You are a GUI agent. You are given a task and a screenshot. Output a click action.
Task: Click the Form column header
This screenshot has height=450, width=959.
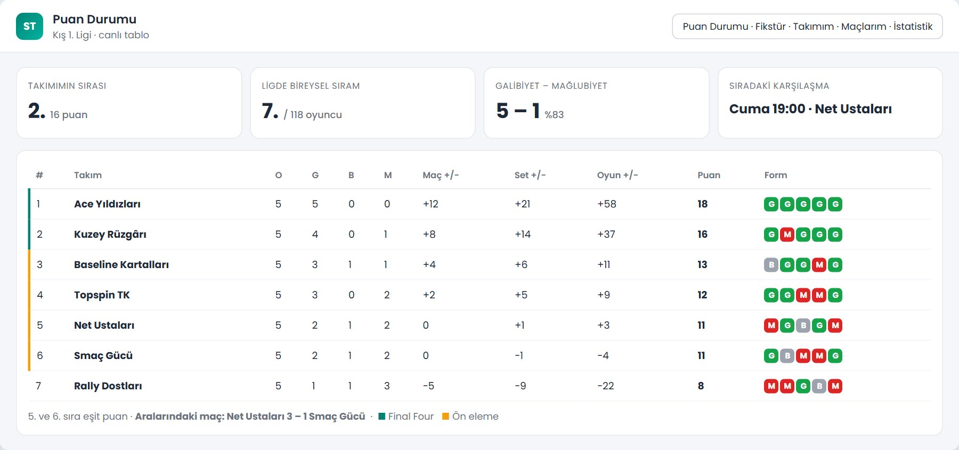click(x=776, y=175)
